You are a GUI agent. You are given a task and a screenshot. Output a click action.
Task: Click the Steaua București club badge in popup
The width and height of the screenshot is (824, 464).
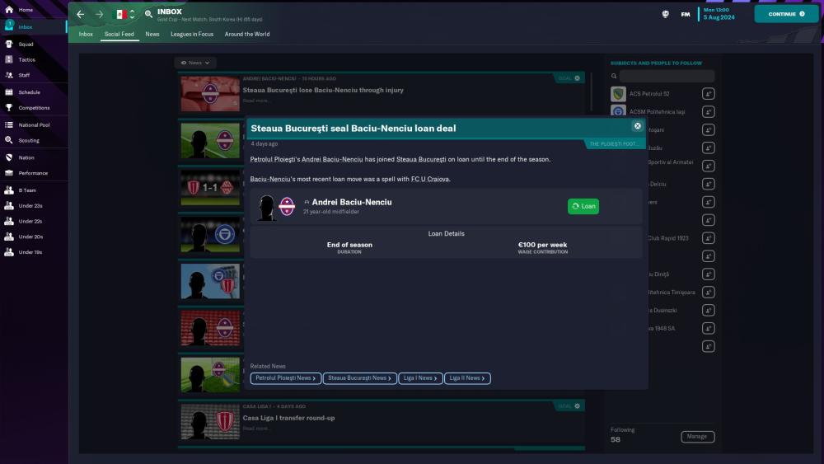pos(287,207)
